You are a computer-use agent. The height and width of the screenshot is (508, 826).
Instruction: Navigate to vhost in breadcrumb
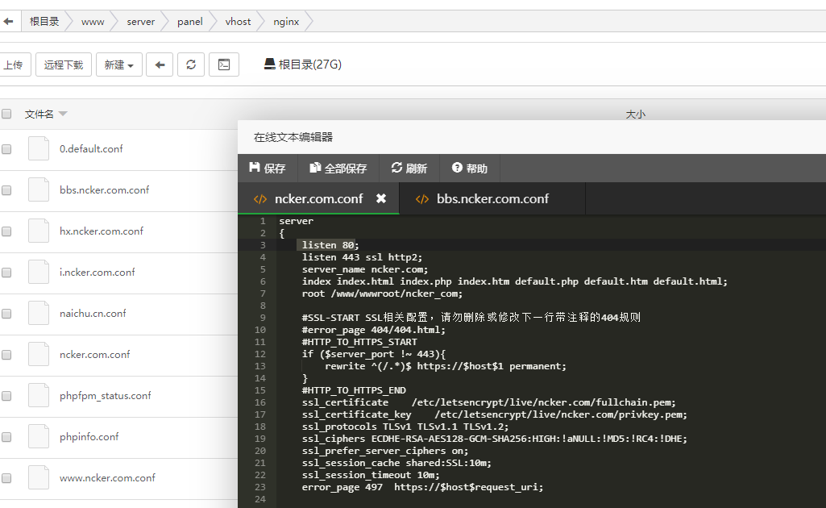238,22
